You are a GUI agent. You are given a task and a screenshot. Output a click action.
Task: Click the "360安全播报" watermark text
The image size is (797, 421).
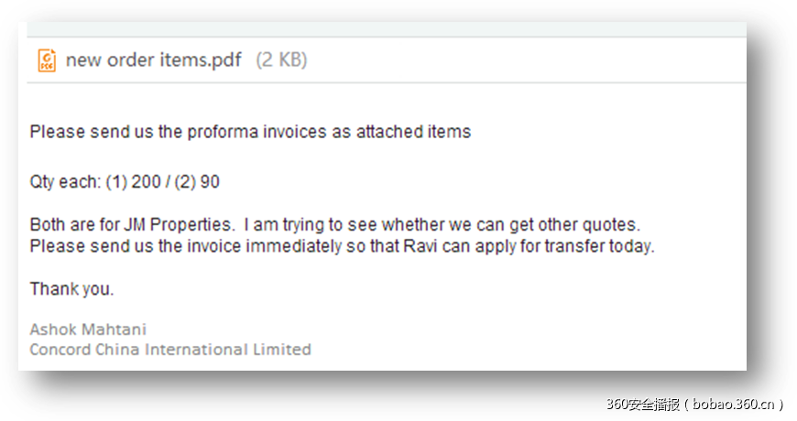[x=640, y=403]
